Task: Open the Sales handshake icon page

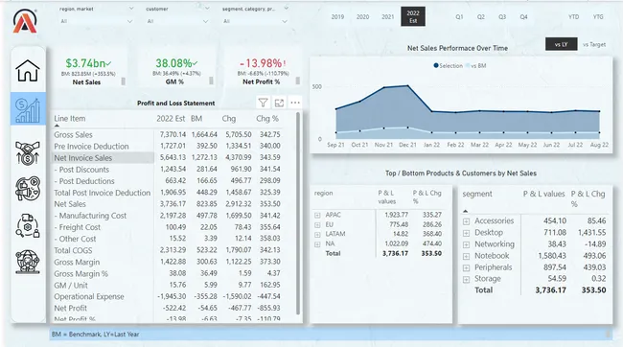Action: [x=28, y=153]
